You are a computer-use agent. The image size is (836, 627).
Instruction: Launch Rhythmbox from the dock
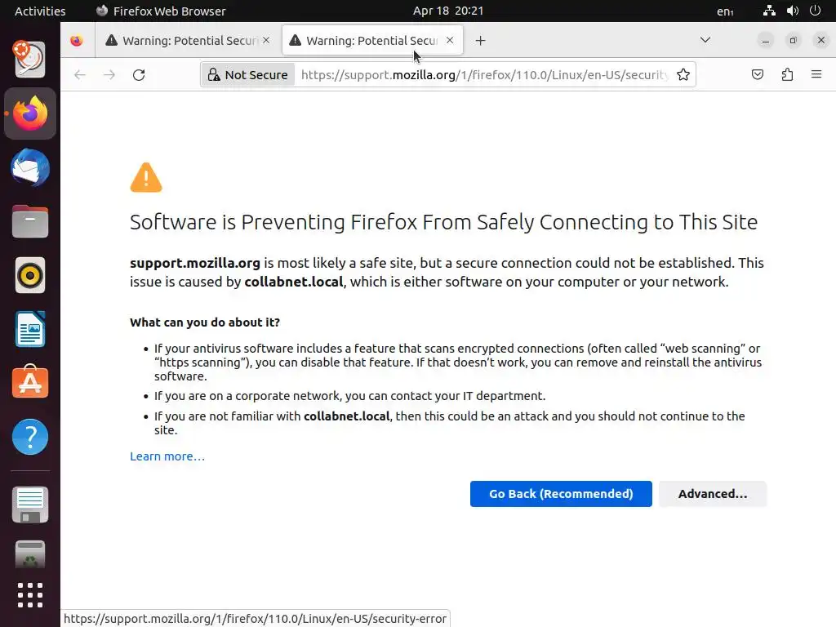coord(30,276)
